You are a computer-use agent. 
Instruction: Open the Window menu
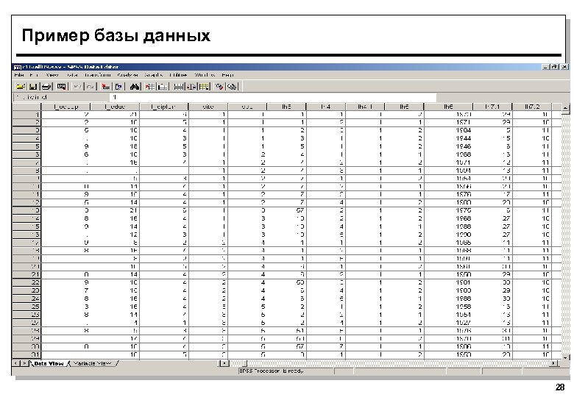pyautogui.click(x=205, y=75)
